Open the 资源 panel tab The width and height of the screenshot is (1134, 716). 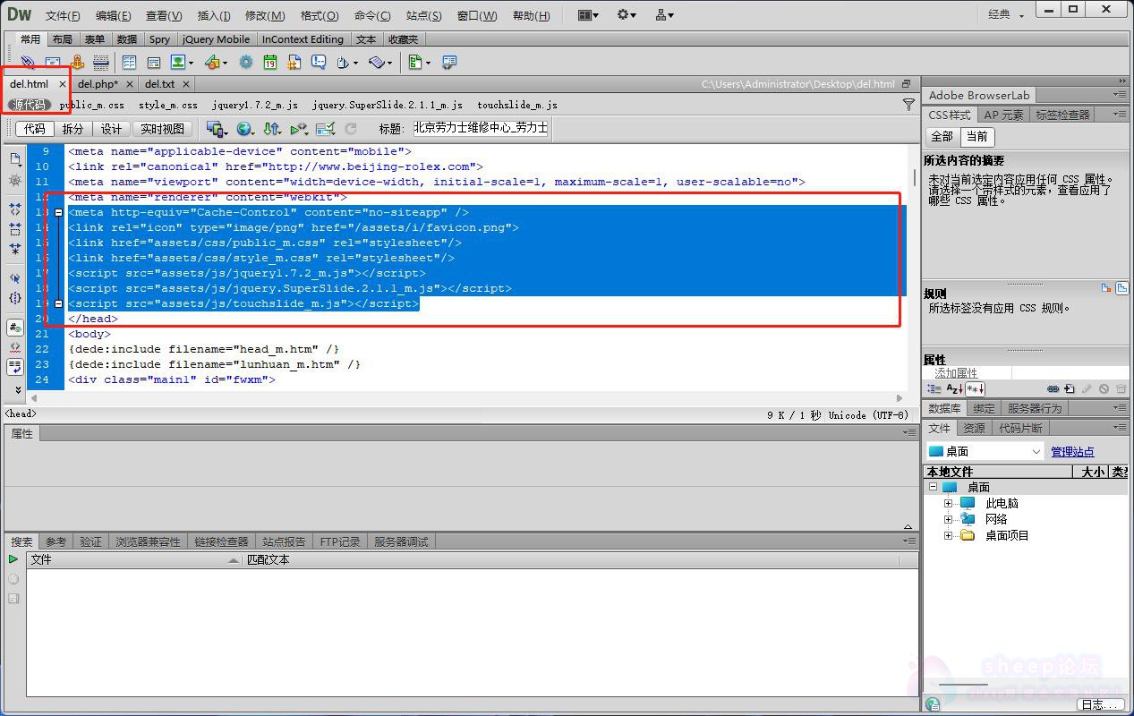(974, 429)
